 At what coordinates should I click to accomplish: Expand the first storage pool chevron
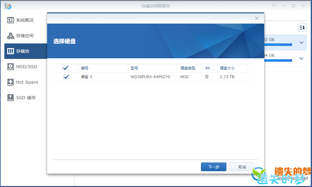(301, 42)
